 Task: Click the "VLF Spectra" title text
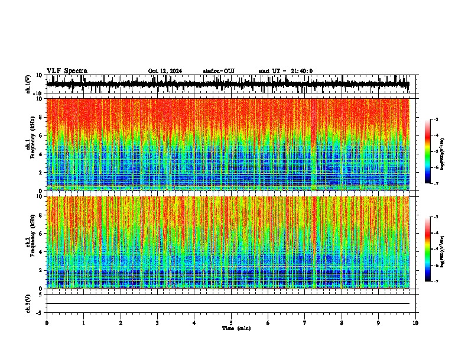click(x=67, y=71)
